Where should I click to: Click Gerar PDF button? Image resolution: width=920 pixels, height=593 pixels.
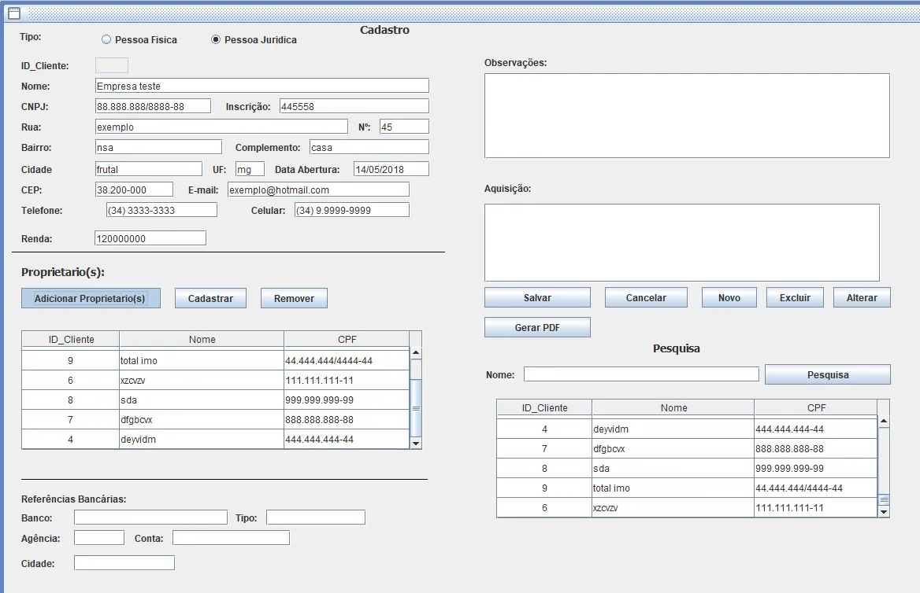(x=537, y=327)
